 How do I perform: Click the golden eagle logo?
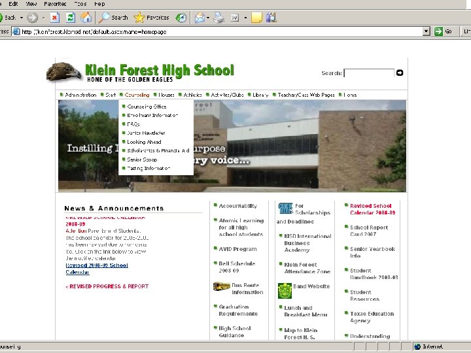pos(63,71)
